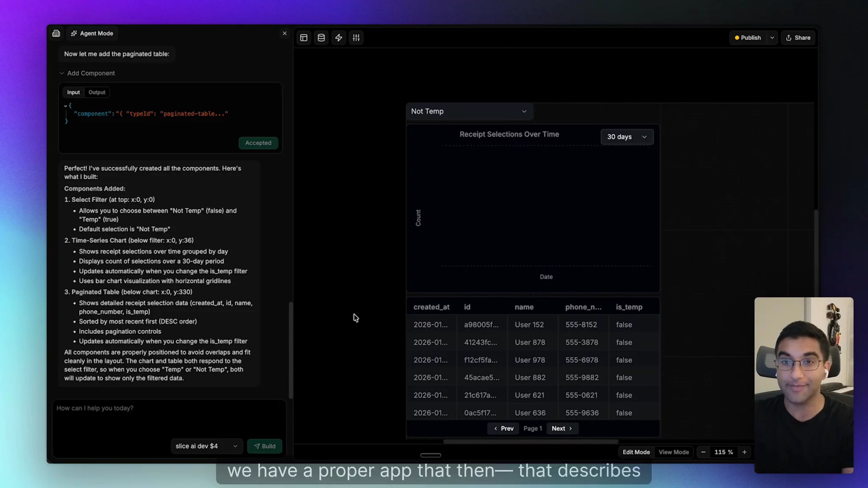Open the layout panel icon
The height and width of the screenshot is (488, 868).
coord(304,38)
